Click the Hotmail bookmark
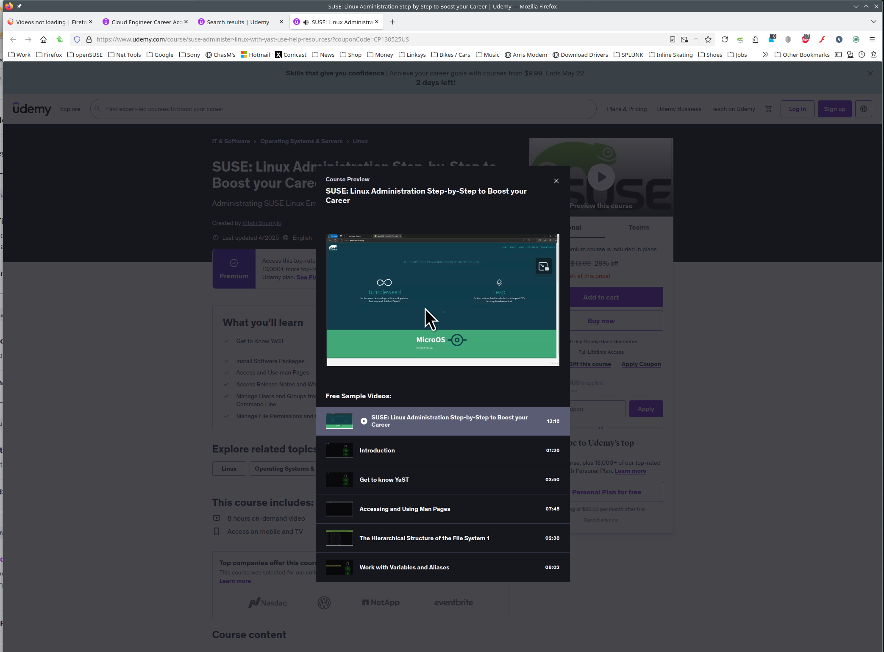The image size is (884, 652). pyautogui.click(x=255, y=55)
